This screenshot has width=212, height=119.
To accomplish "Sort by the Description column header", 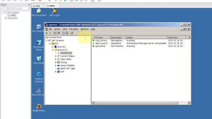I will tap(118, 37).
